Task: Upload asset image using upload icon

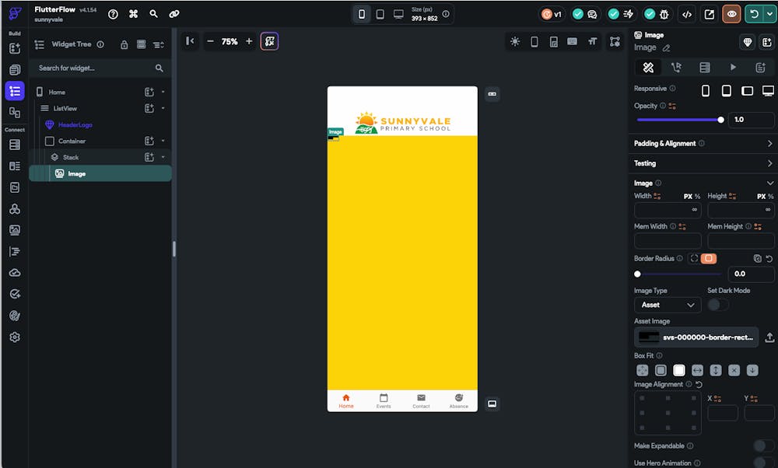Action: [769, 337]
